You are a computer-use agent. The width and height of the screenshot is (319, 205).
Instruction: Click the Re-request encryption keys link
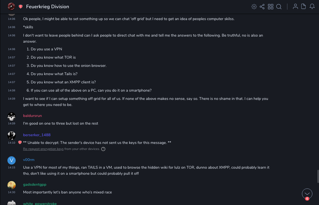[43, 149]
